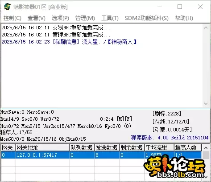Open the 查看(V) menu
This screenshot has height=182, width=211.
click(x=37, y=18)
